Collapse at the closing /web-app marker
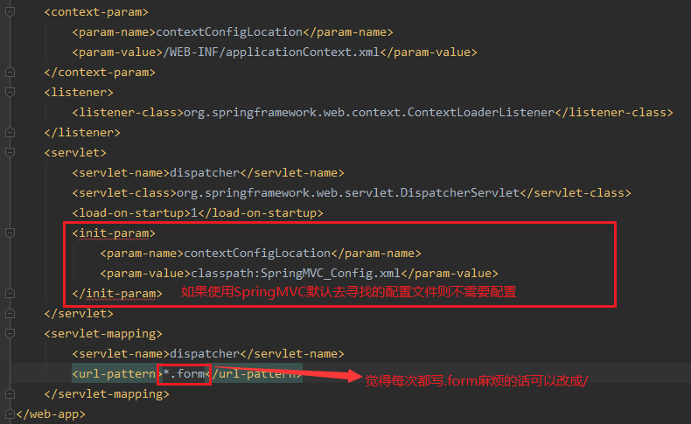The image size is (691, 424). tap(10, 414)
